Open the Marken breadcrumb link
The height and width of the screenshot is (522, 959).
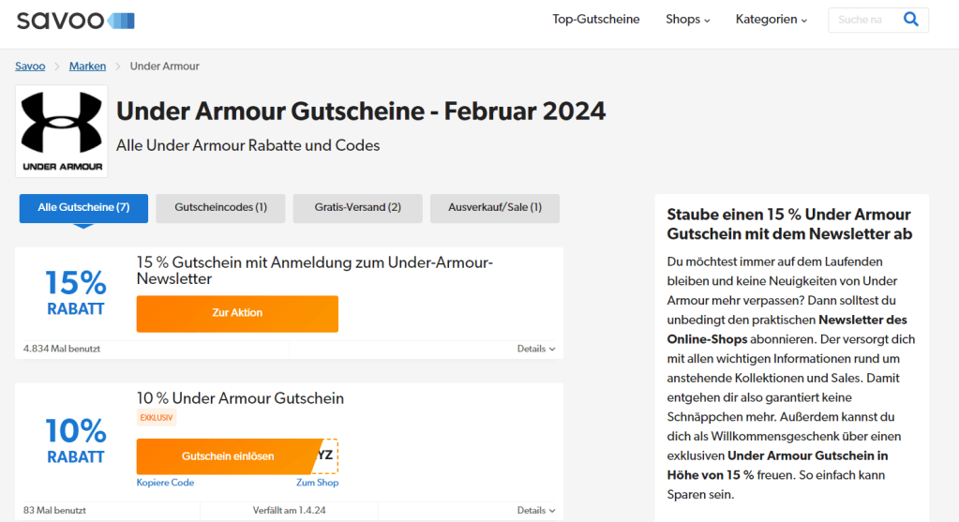tap(87, 67)
